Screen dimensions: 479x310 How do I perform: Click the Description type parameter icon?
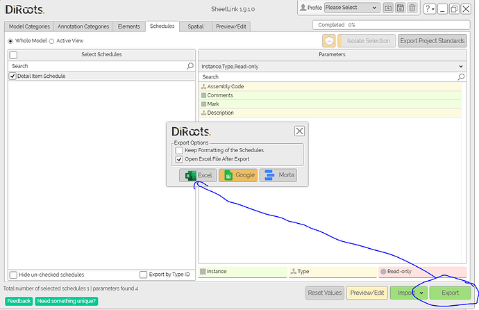tap(204, 113)
